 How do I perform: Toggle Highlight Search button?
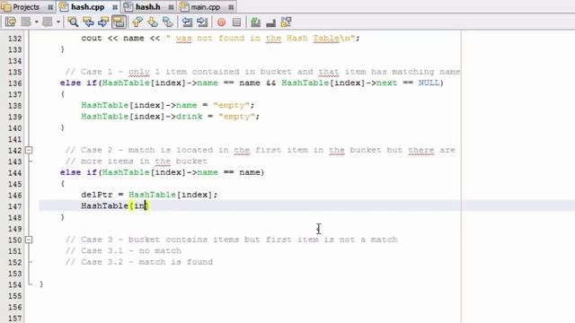119,22
